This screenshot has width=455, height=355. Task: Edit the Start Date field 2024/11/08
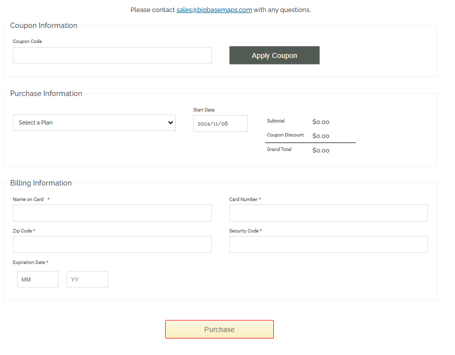(221, 123)
